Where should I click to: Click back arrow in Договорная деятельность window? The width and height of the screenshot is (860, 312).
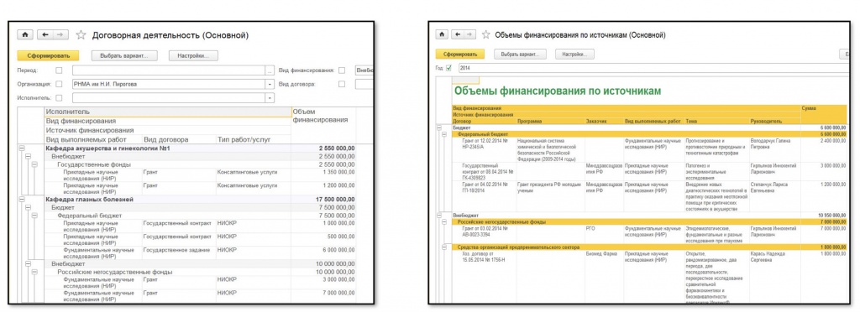click(x=45, y=35)
